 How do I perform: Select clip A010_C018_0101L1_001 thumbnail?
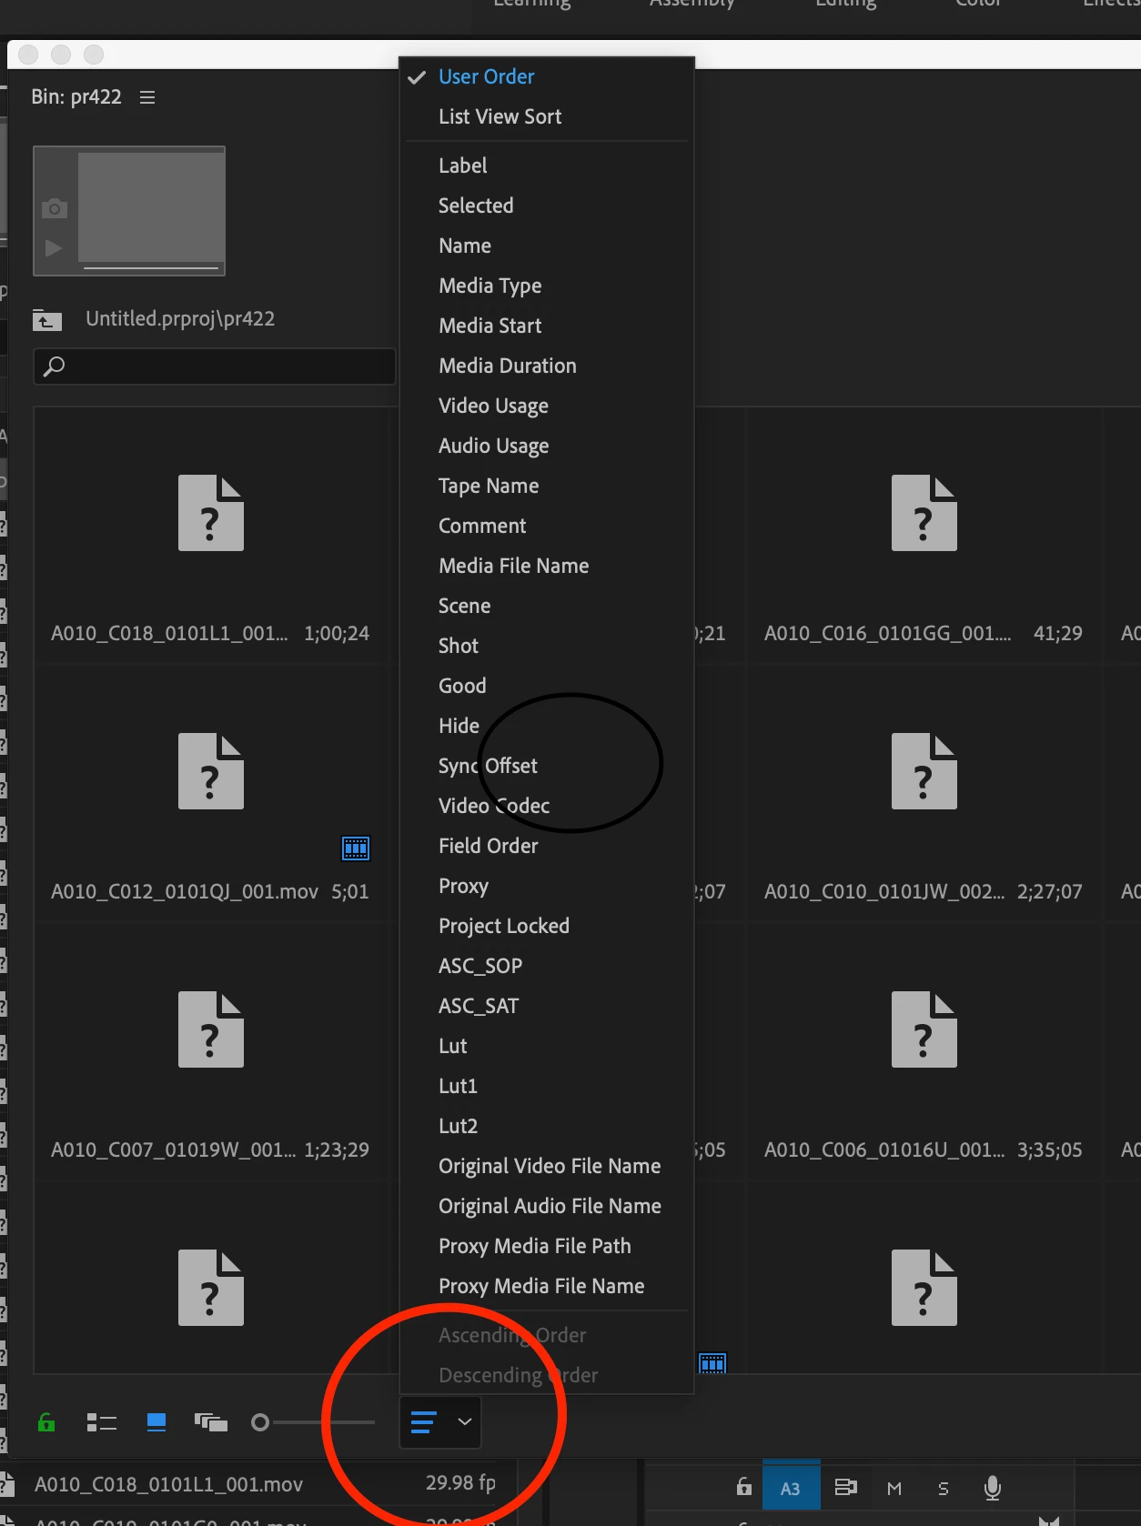tap(211, 513)
